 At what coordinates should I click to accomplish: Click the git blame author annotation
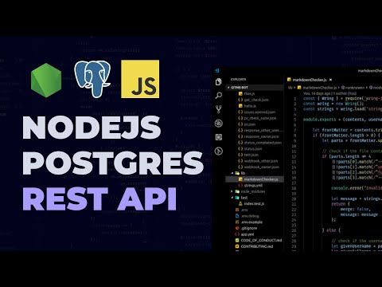[329, 93]
